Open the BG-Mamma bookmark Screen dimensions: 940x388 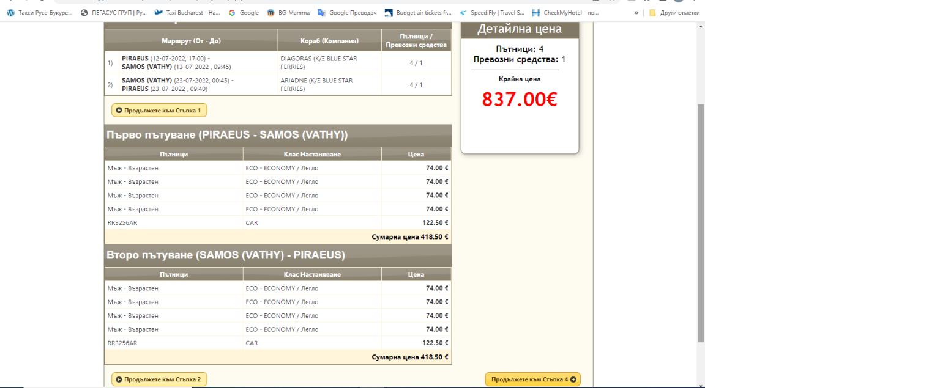(x=288, y=12)
